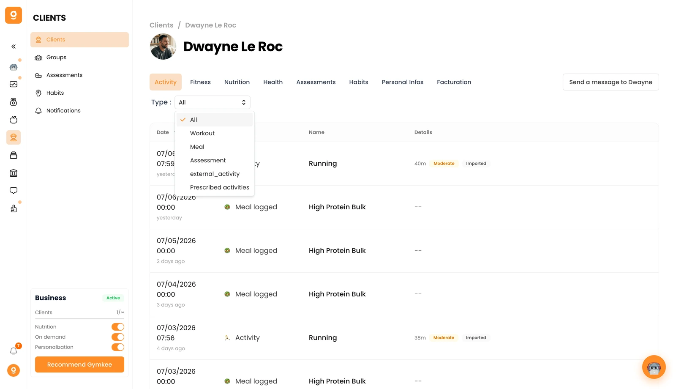Switch to the Nutrition tab

click(x=237, y=82)
